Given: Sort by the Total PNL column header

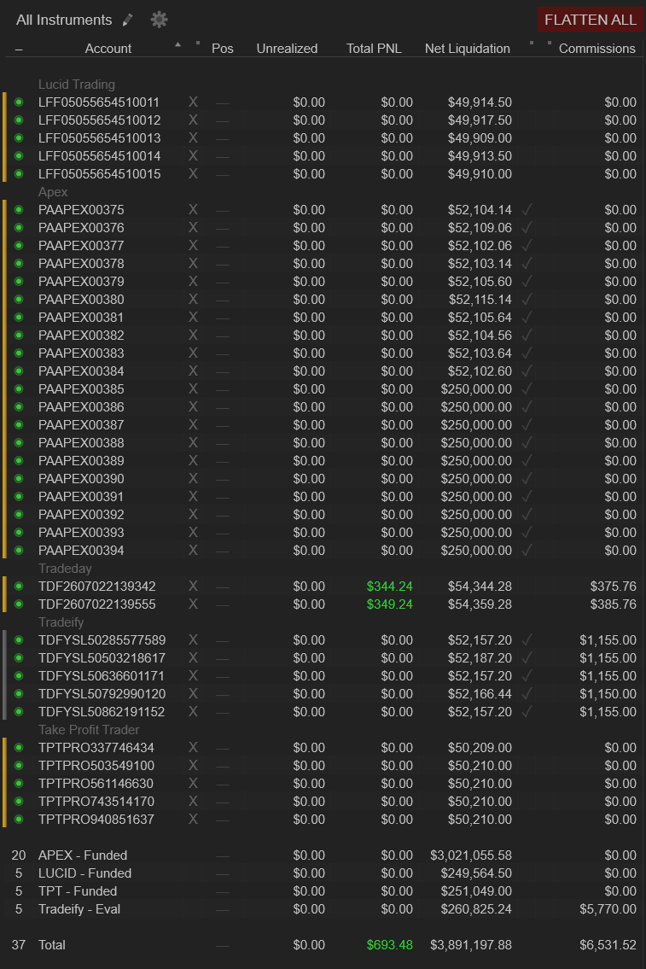Looking at the screenshot, I should coord(374,48).
